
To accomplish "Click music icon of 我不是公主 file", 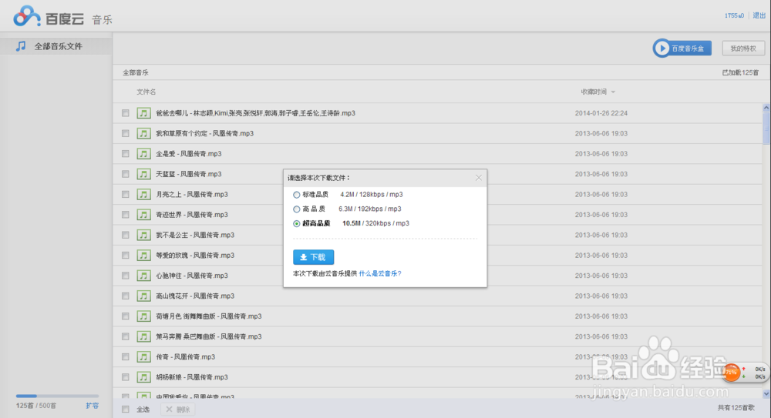I will tap(143, 235).
